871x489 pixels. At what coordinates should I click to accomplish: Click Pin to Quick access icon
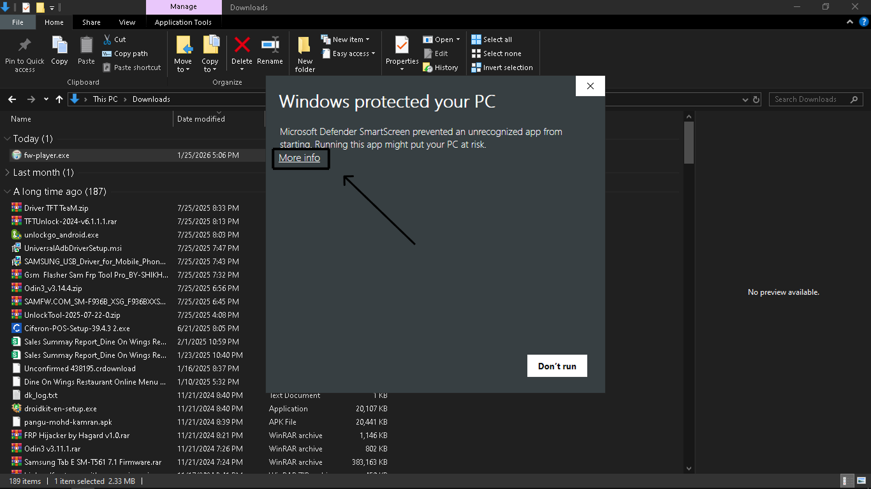point(25,46)
